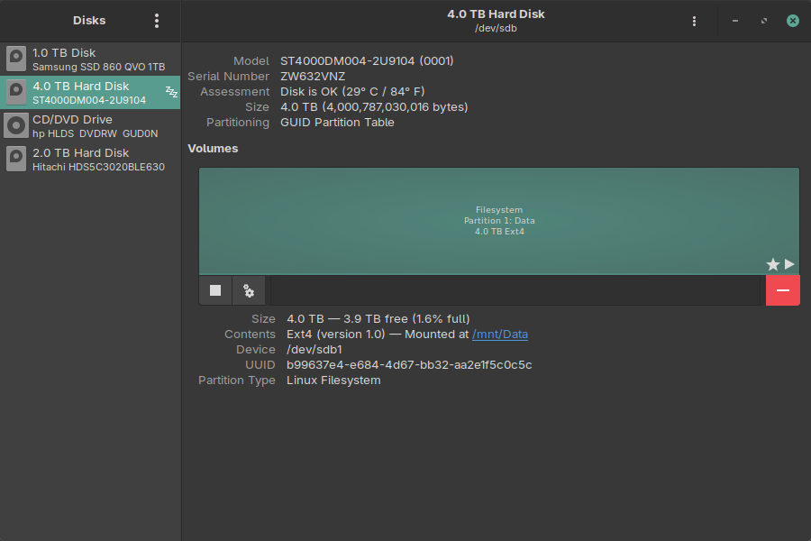Click the mounted play icon on the partition
The image size is (811, 541).
click(789, 264)
